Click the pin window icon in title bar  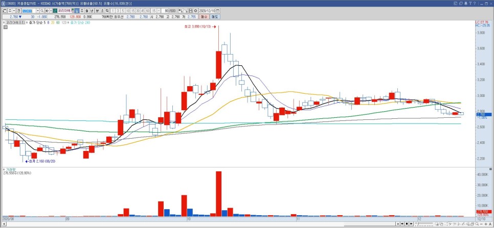[465, 3]
